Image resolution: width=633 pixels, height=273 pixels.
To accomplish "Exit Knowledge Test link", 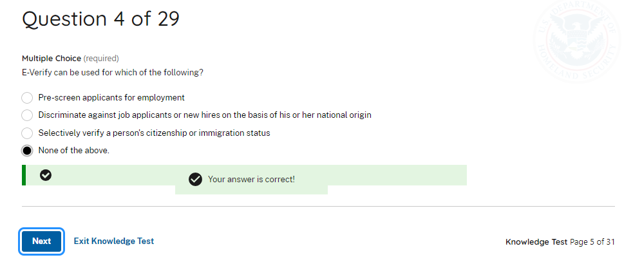I will (x=114, y=241).
